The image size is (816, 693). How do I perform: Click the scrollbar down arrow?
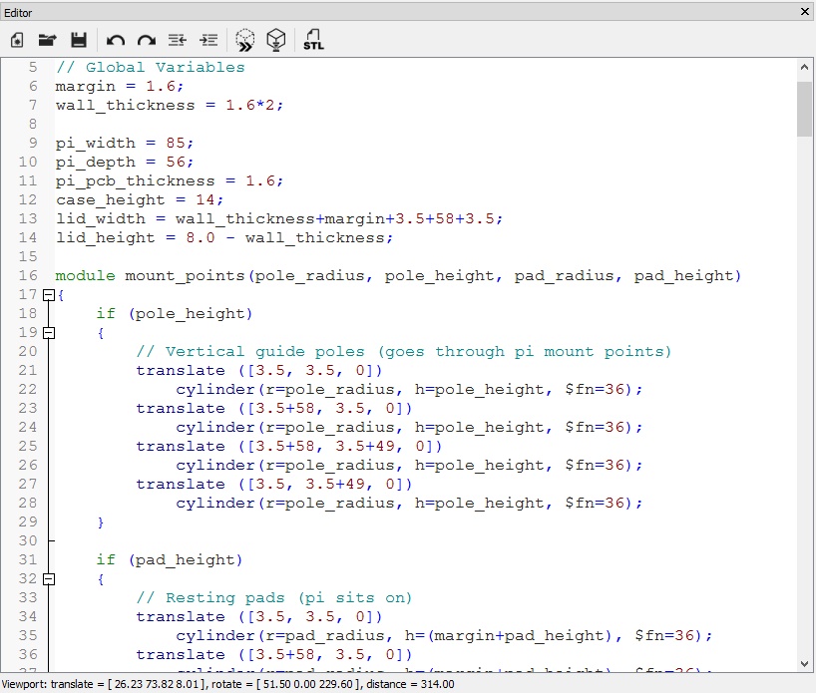pos(804,663)
